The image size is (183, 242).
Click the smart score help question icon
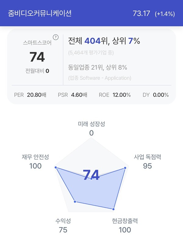tap(56, 37)
